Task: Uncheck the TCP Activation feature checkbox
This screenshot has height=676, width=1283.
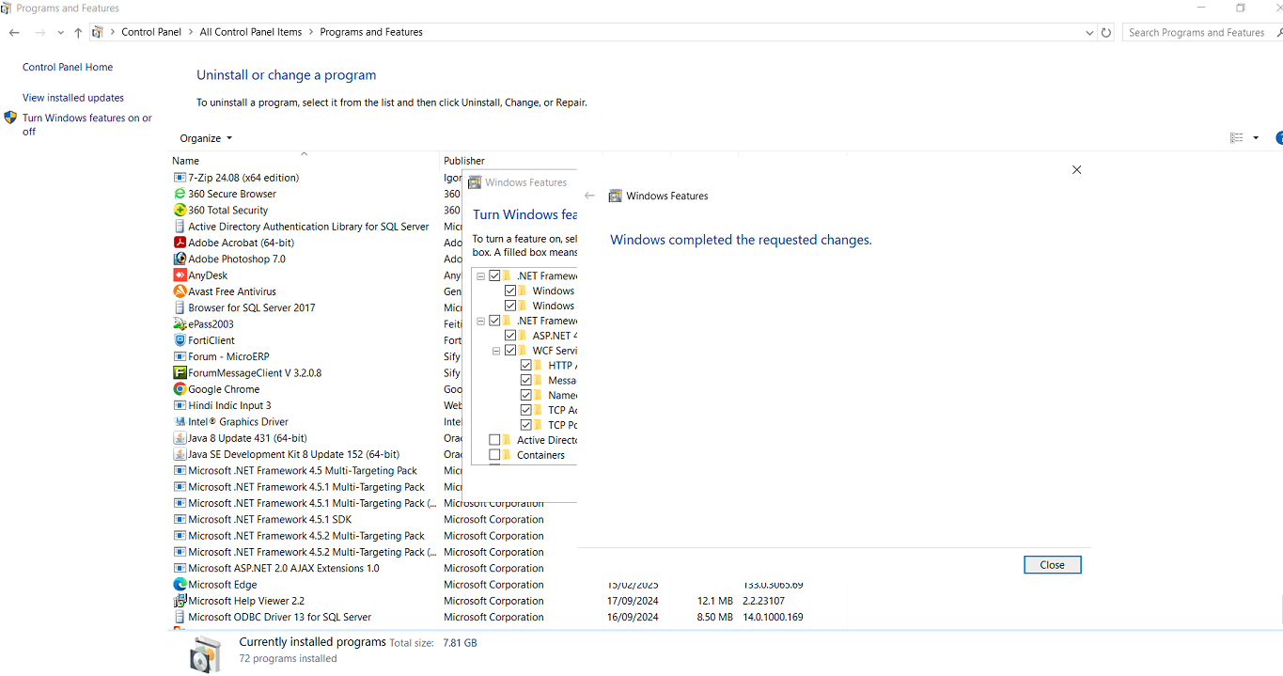Action: click(x=526, y=410)
